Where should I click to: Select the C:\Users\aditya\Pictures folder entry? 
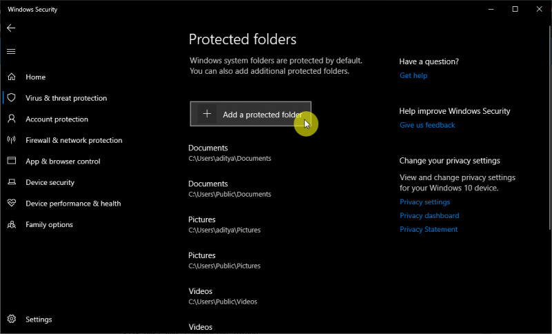[224, 224]
